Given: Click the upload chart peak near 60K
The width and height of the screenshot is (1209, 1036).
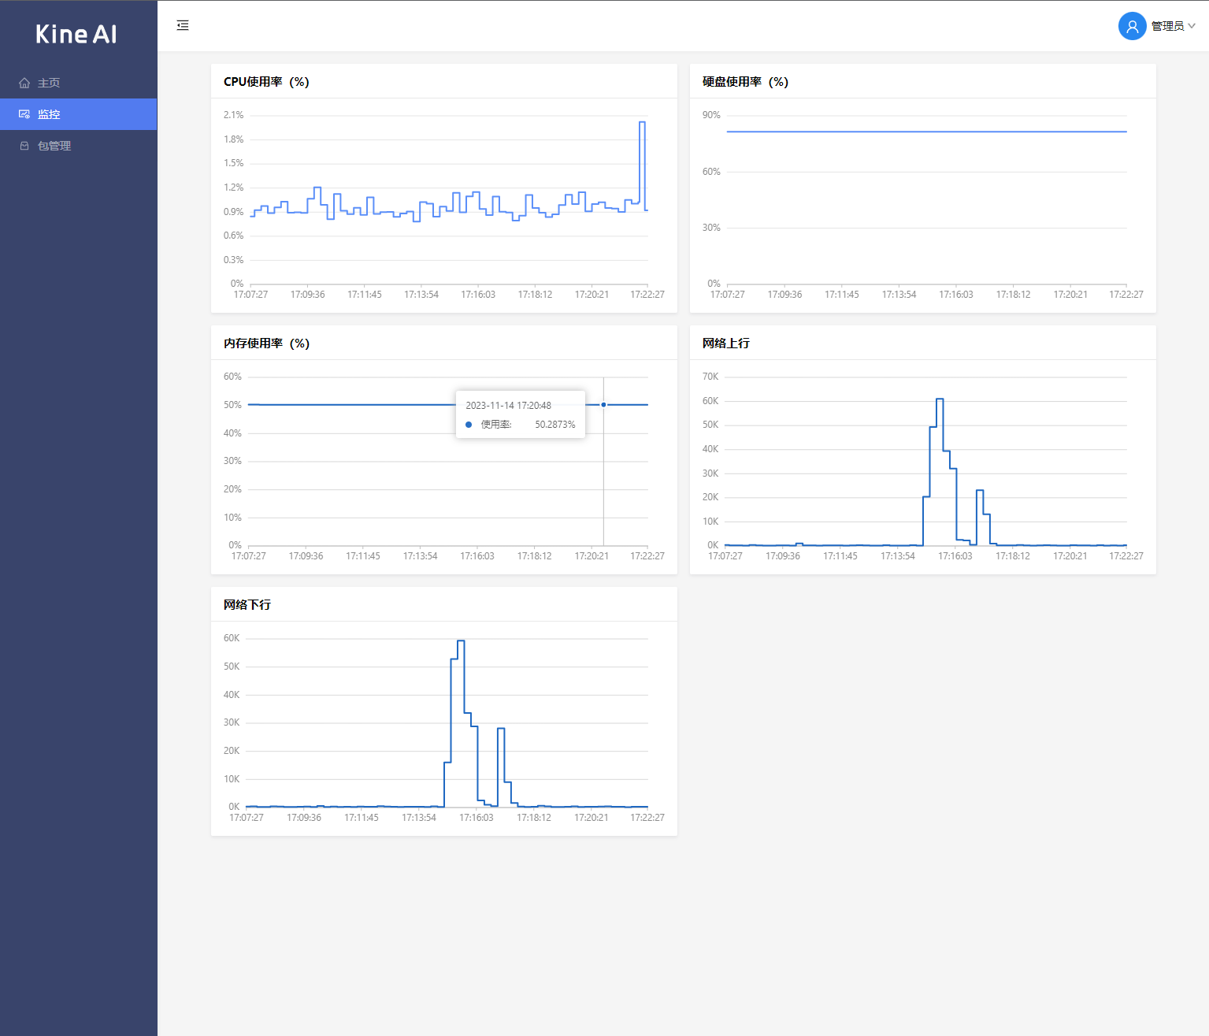Looking at the screenshot, I should click(x=940, y=400).
